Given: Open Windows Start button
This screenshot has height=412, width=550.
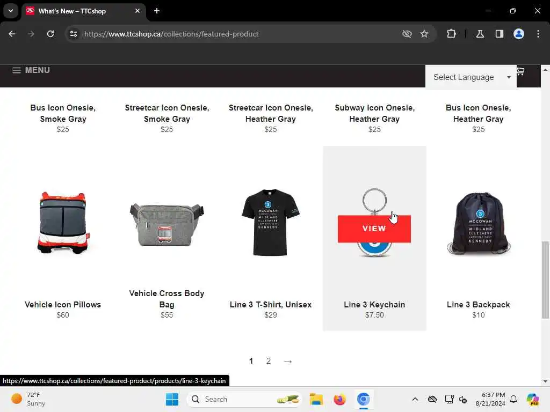Looking at the screenshot, I should click(x=172, y=399).
